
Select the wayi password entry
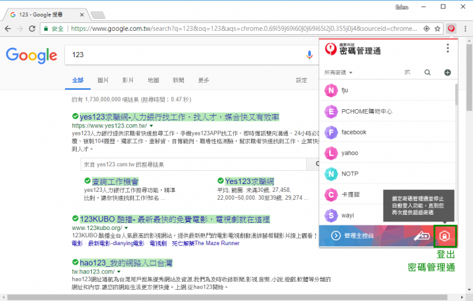tap(351, 216)
